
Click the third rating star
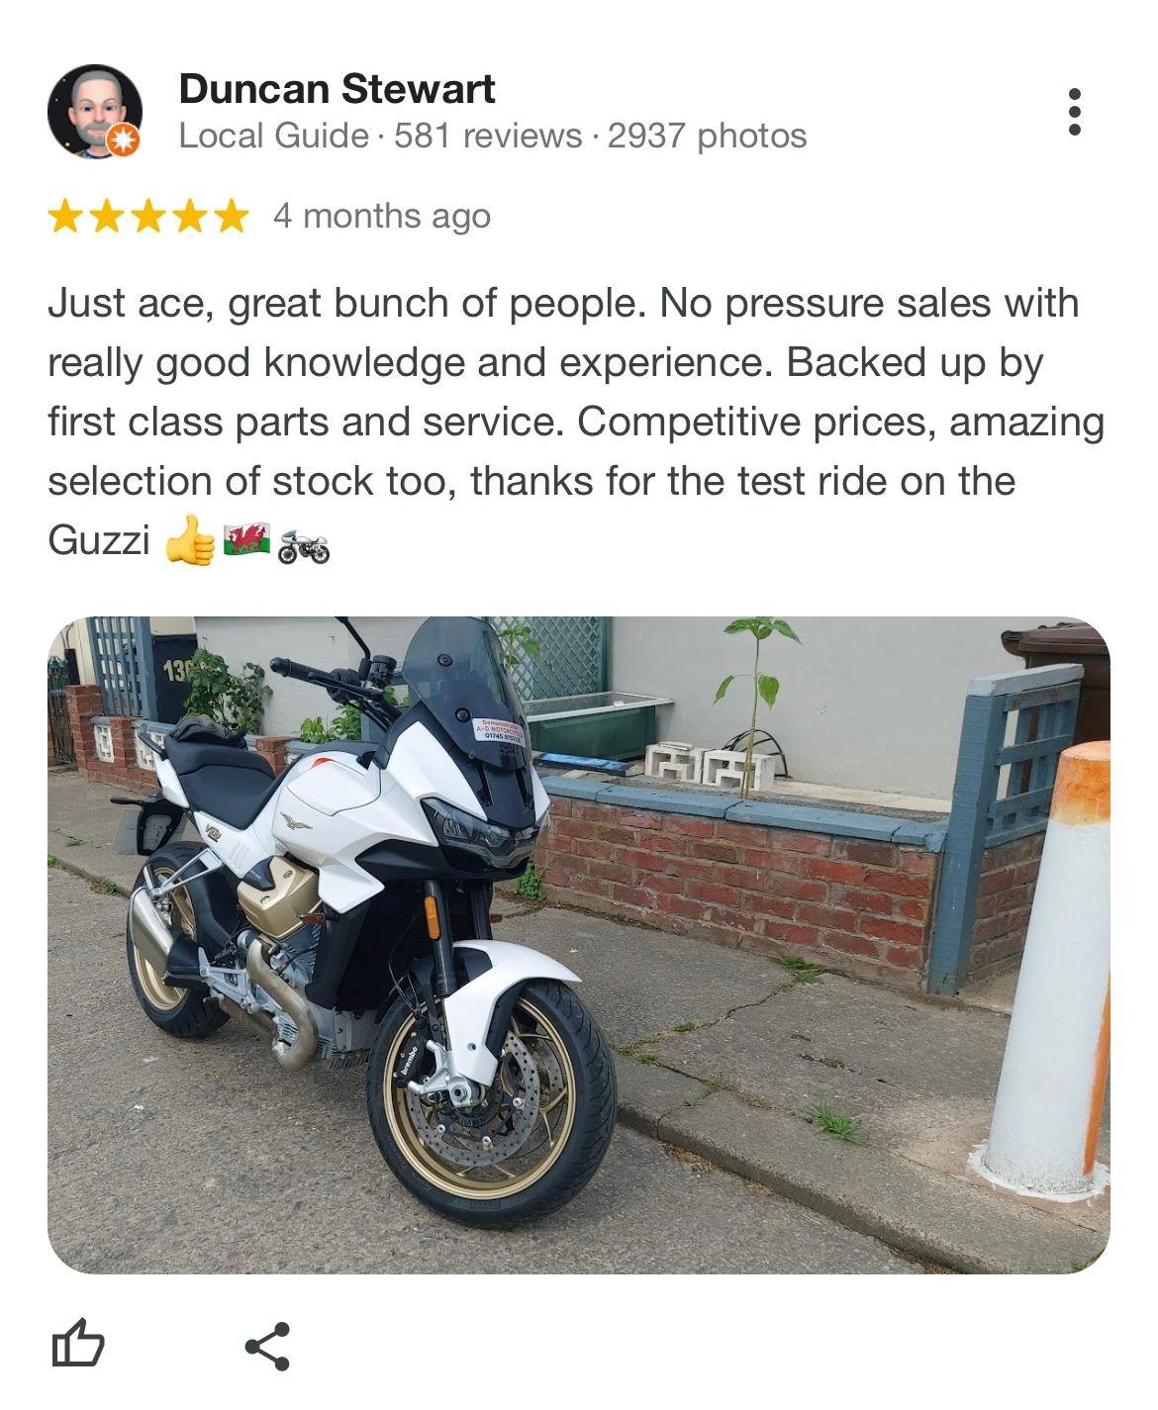(x=148, y=216)
